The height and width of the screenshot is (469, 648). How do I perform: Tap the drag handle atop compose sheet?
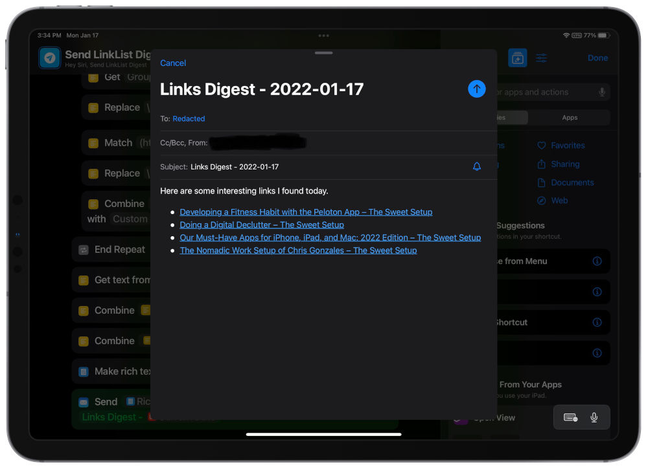click(x=323, y=53)
